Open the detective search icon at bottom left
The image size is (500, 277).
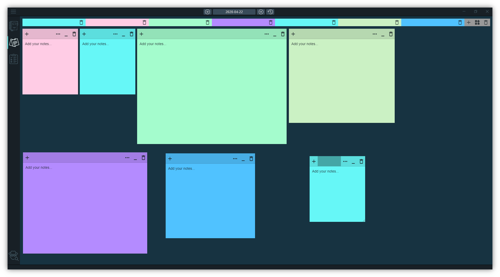(x=14, y=256)
